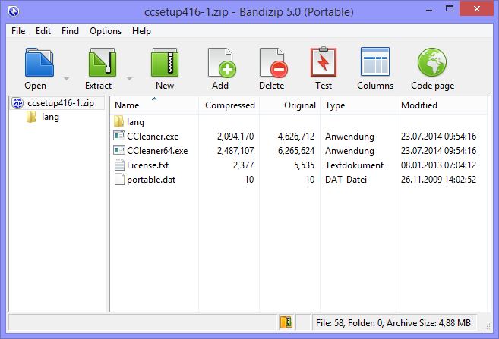499x339 pixels.
Task: Select the CCleaner.exe file name
Action: 153,137
